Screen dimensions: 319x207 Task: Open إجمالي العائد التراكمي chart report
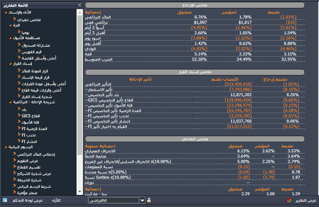coord(37,154)
